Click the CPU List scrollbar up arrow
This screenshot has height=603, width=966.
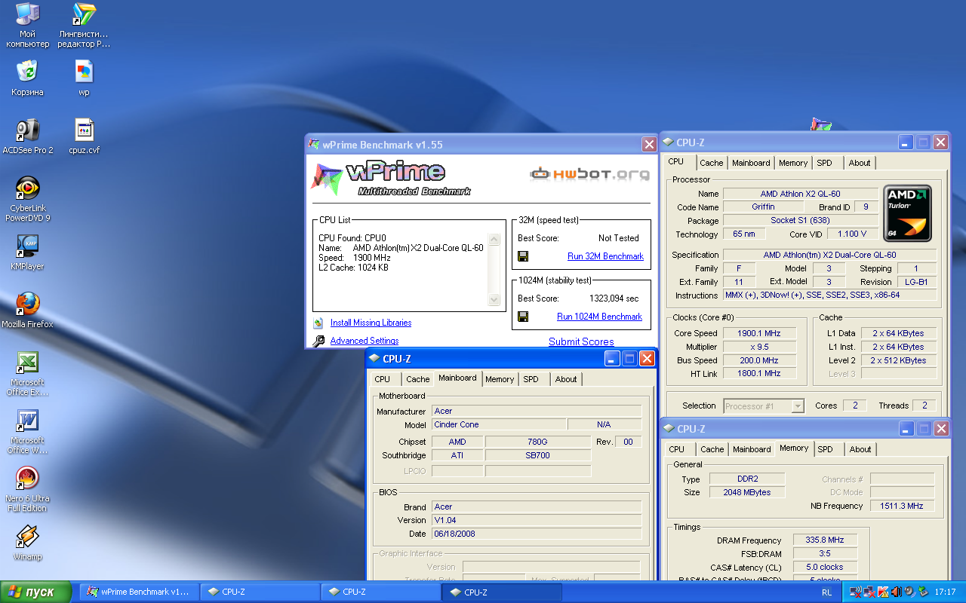point(494,240)
